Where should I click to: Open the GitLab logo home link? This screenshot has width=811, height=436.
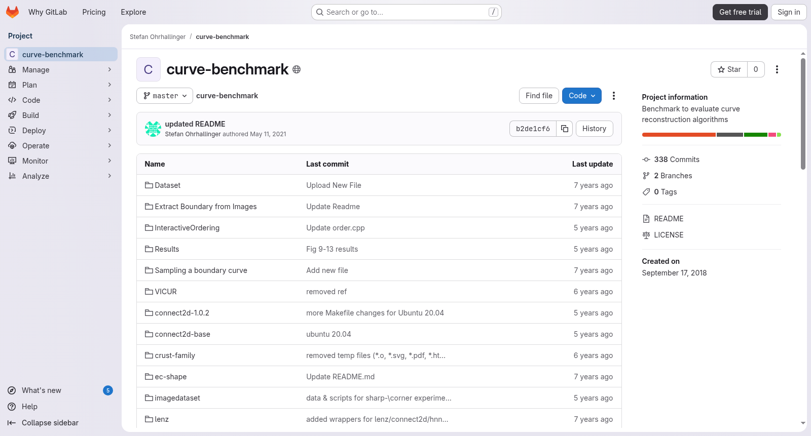[x=13, y=12]
